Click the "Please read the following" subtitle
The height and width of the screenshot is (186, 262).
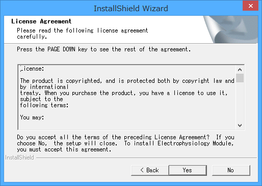83,34
